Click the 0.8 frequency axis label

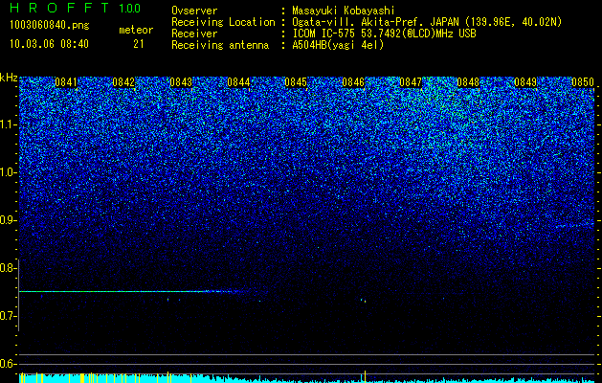click(x=8, y=268)
